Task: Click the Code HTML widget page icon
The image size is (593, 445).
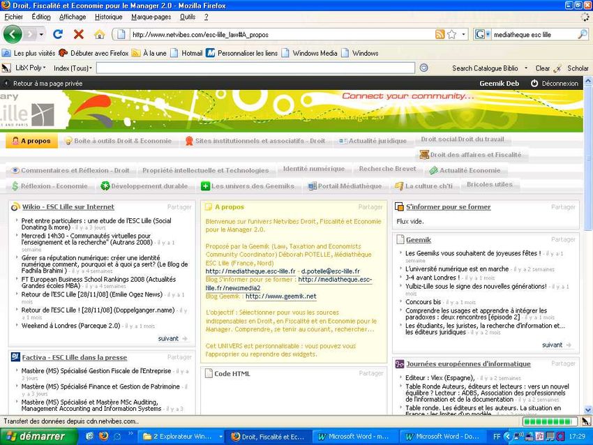Action: coord(209,374)
